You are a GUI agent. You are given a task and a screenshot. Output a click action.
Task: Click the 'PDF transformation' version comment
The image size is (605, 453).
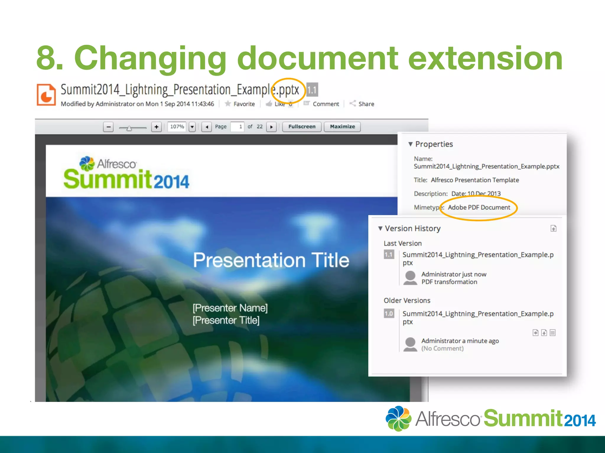pos(449,282)
